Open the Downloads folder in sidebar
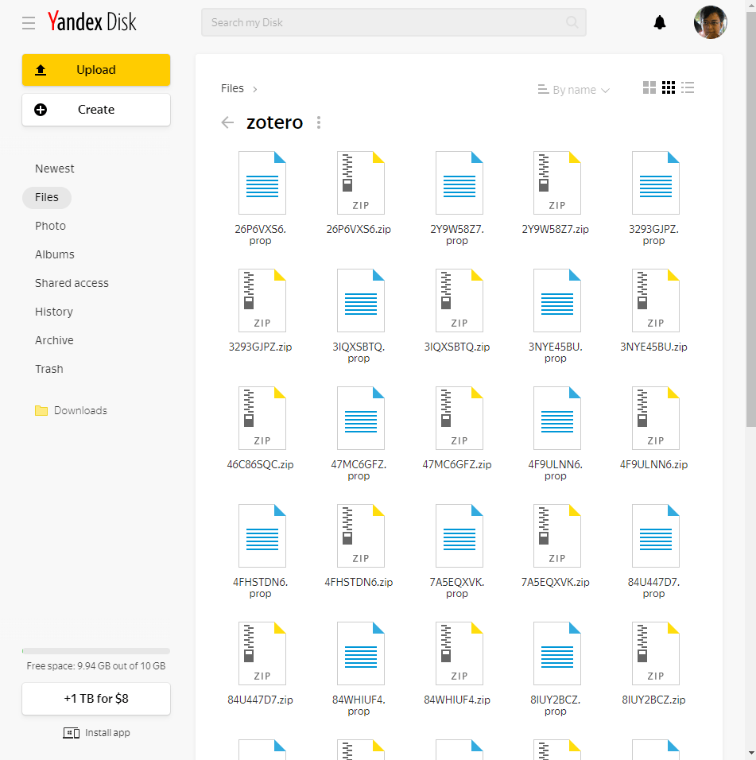Viewport: 756px width, 760px height. (x=79, y=411)
